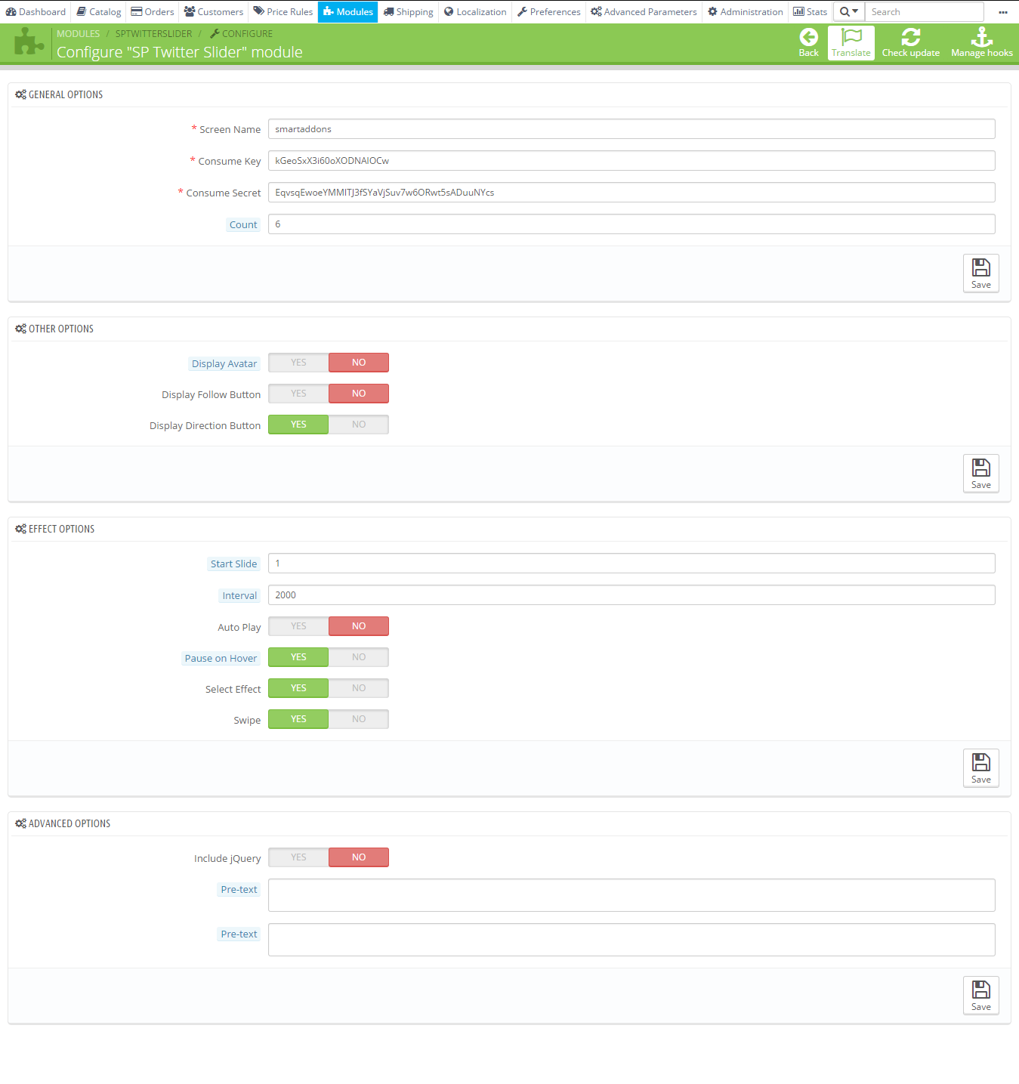Set Include jQuery to YES
1019x1084 pixels.
(x=298, y=857)
